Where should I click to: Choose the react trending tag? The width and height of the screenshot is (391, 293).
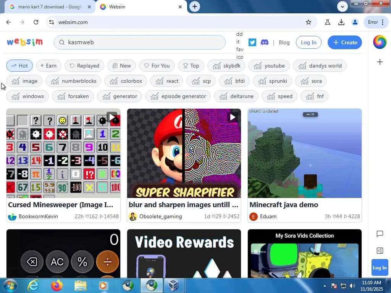pos(166,81)
